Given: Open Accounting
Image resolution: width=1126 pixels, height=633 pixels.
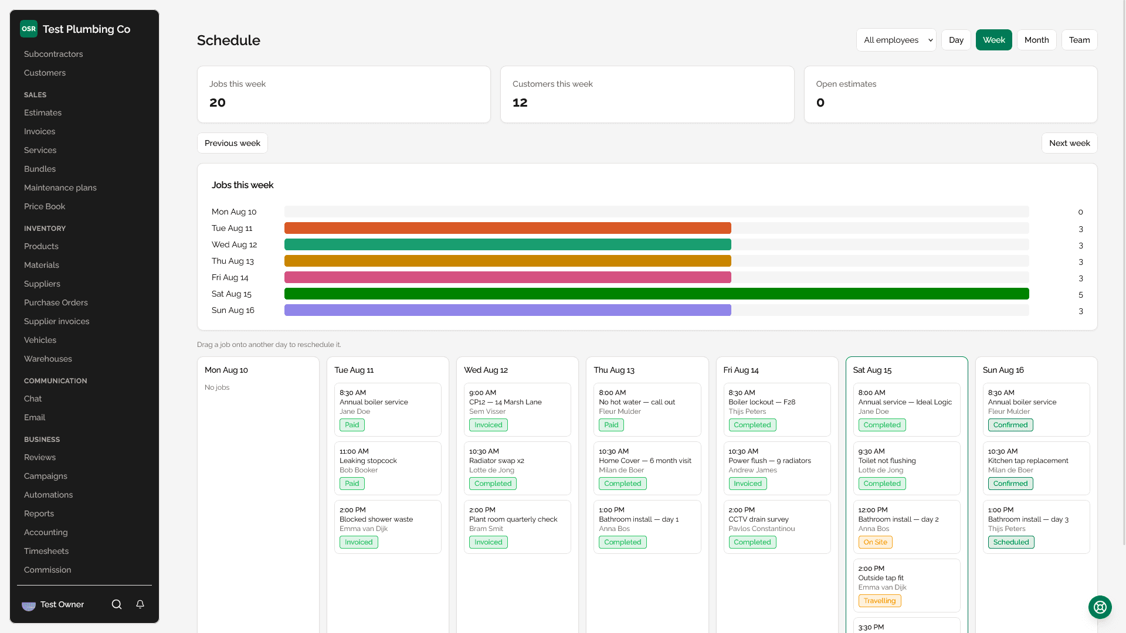Looking at the screenshot, I should [x=46, y=532].
